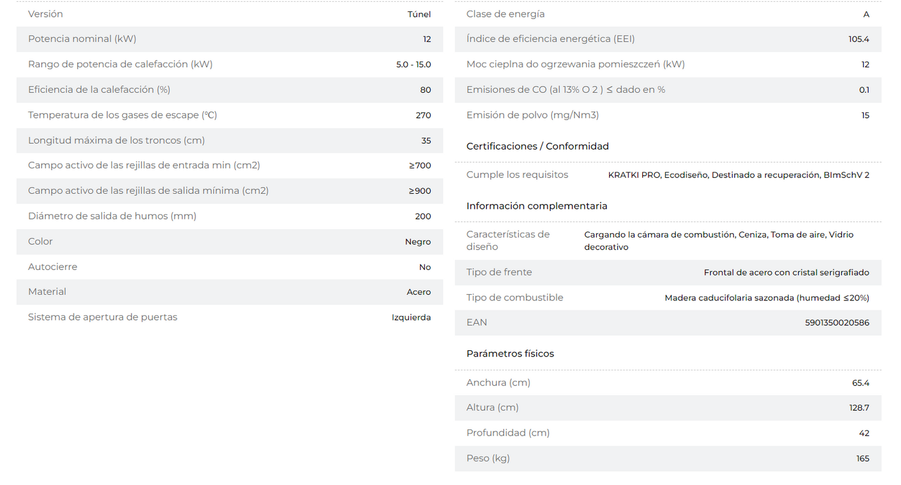Viewport: 901px width, 485px height.
Task: Click the Emisión de polvo row
Action: click(668, 115)
